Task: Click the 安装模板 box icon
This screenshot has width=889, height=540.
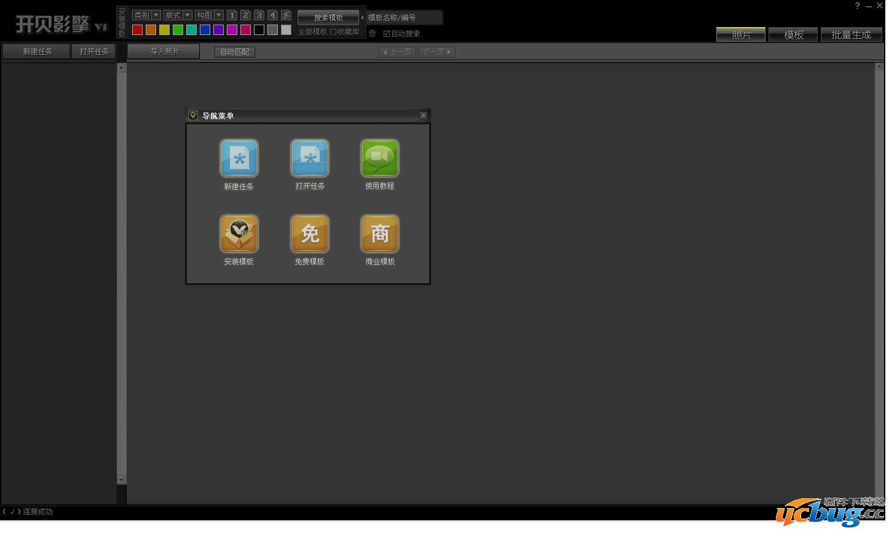Action: [x=239, y=233]
